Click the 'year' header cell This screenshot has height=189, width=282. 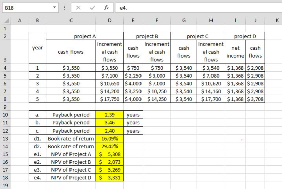pos(37,48)
